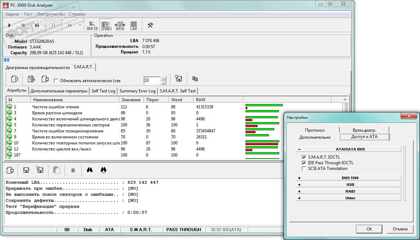Pause the log output with the pause icon
Screen dimensions: 420x240
coord(73,170)
